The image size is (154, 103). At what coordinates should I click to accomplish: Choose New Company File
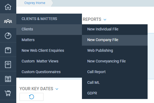(x=115, y=40)
